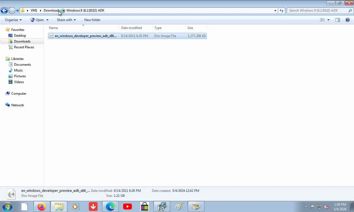The width and height of the screenshot is (354, 212).
Task: Select the Downloads breadcrumb segment
Action: tap(52, 10)
